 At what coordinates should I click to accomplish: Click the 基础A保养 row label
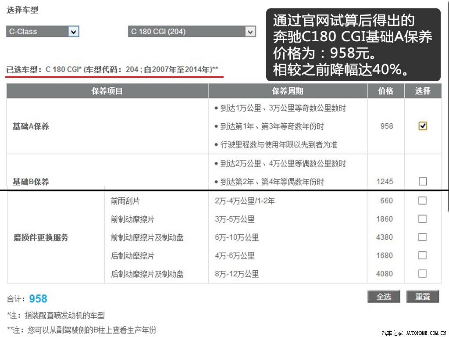pyautogui.click(x=31, y=126)
